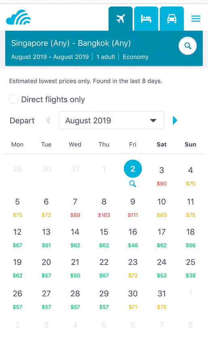Click the Skyscanner cloud logo
The height and width of the screenshot is (344, 208).
click(19, 17)
